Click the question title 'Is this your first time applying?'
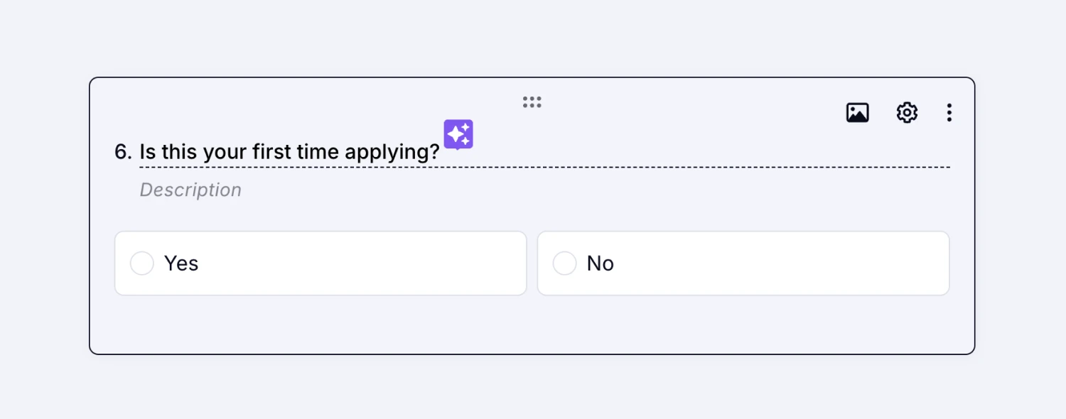Image resolution: width=1066 pixels, height=419 pixels. point(288,151)
